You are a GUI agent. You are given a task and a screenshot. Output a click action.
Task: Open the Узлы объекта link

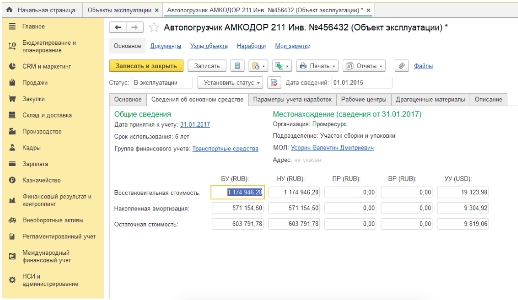tap(209, 46)
